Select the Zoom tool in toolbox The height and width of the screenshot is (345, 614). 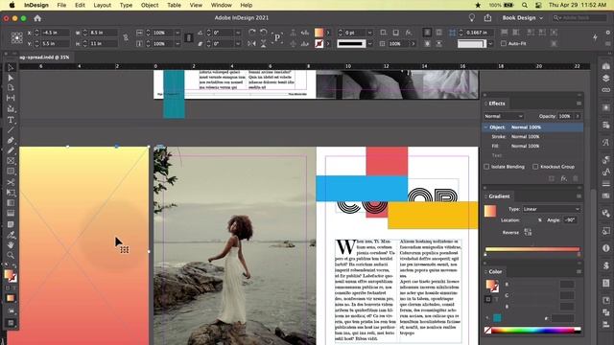pyautogui.click(x=11, y=255)
